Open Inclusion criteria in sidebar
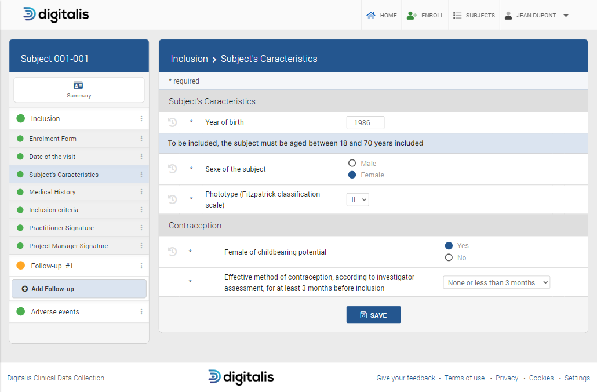 coord(54,210)
